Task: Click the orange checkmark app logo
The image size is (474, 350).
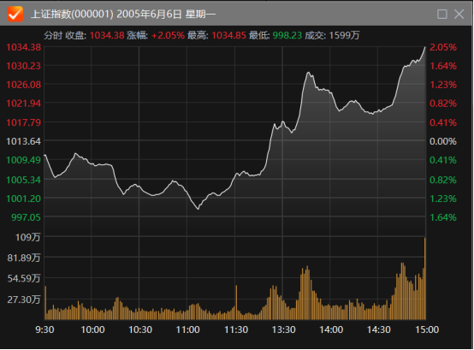Action: click(x=15, y=14)
